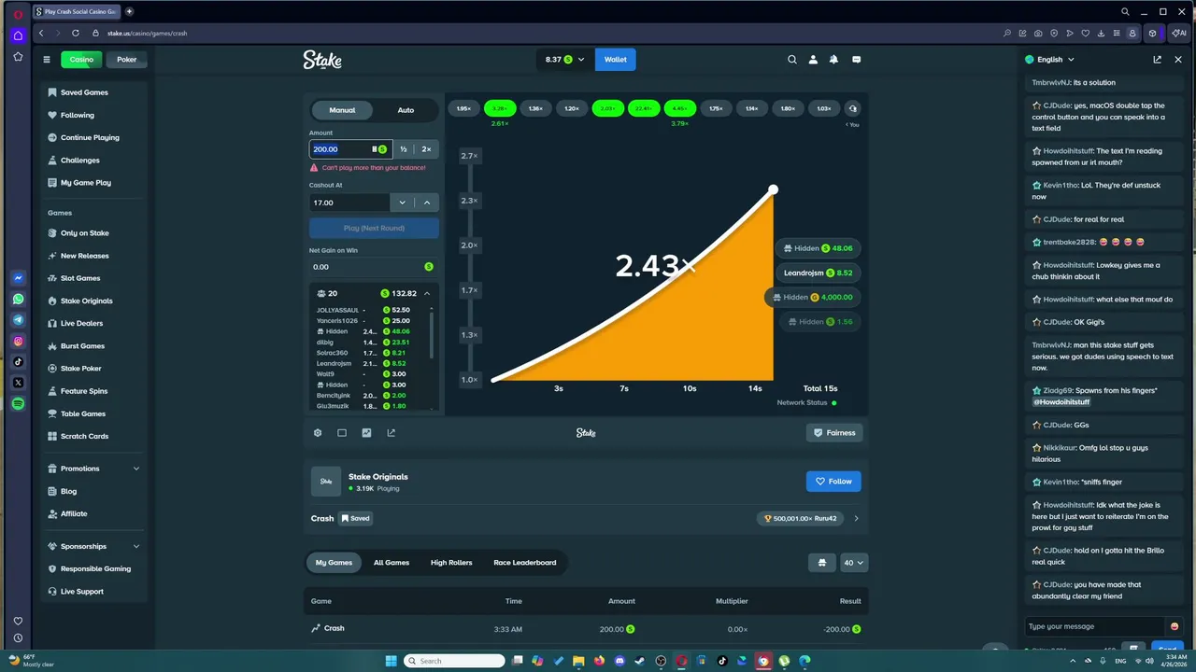Open Slot Games in the sidebar

[80, 278]
